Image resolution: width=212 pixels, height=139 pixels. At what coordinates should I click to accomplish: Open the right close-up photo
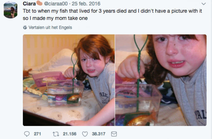(161, 80)
